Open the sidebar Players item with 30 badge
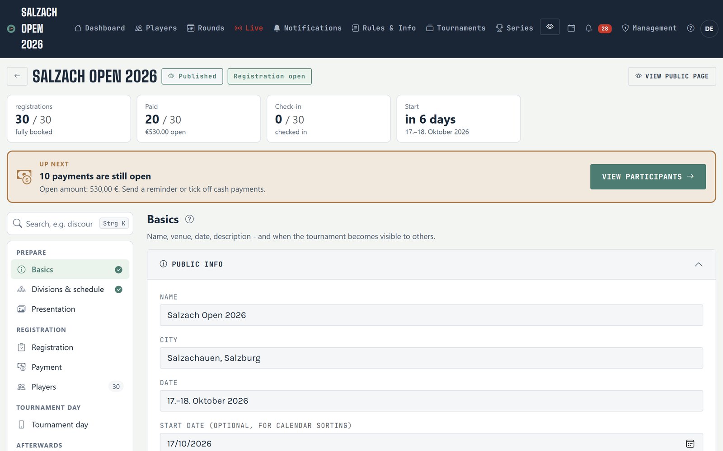This screenshot has height=451, width=723. [70, 387]
